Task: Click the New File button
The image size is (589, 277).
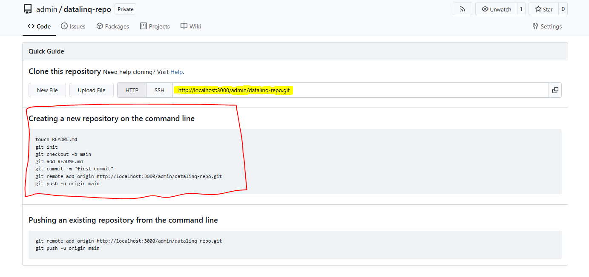Action: tap(47, 90)
